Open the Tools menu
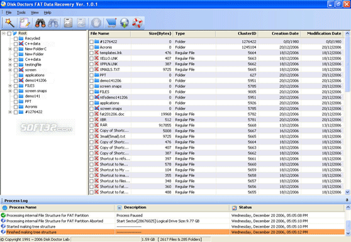351x242 pixels. pos(21,13)
